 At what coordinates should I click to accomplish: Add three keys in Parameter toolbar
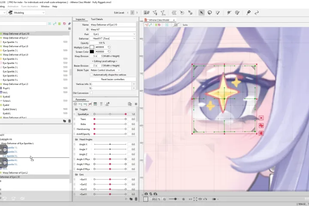(x=85, y=104)
